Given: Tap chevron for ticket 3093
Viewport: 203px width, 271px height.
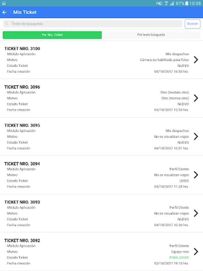Looking at the screenshot, I should coord(196,213).
